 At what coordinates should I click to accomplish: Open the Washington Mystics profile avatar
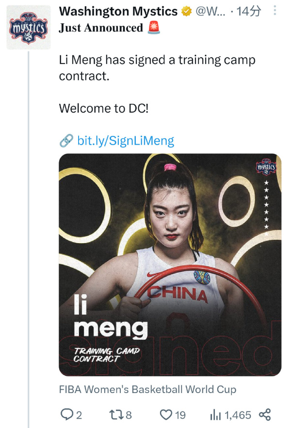29,28
